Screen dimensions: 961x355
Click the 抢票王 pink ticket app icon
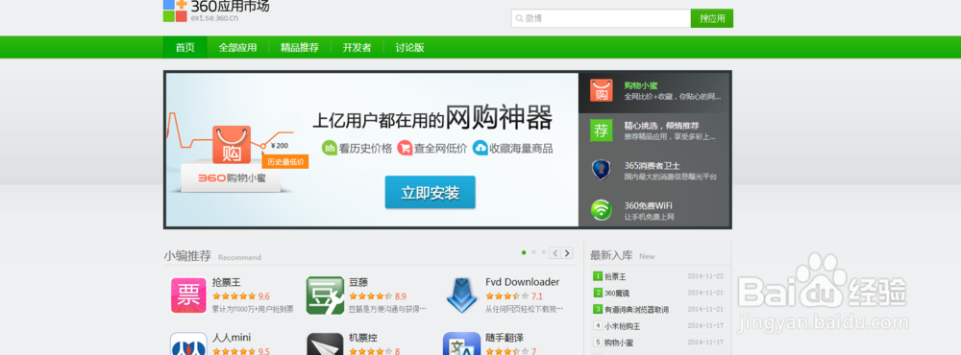pos(188,296)
